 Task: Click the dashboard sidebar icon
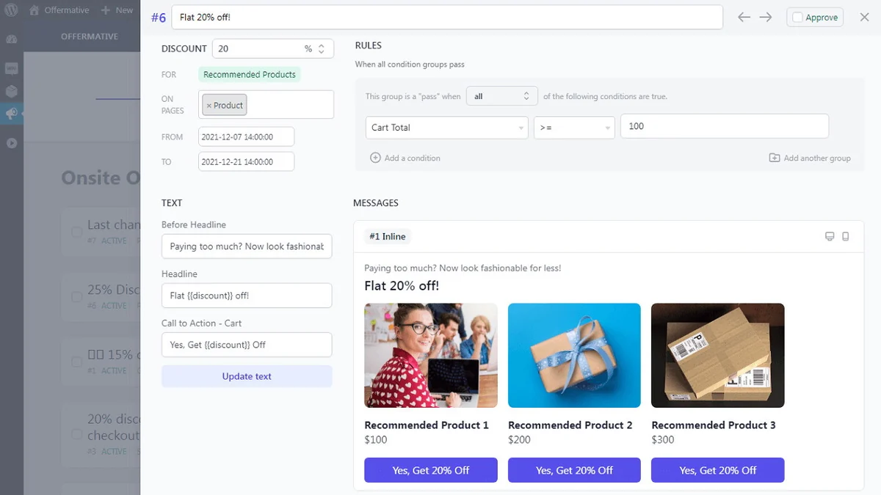click(11, 38)
